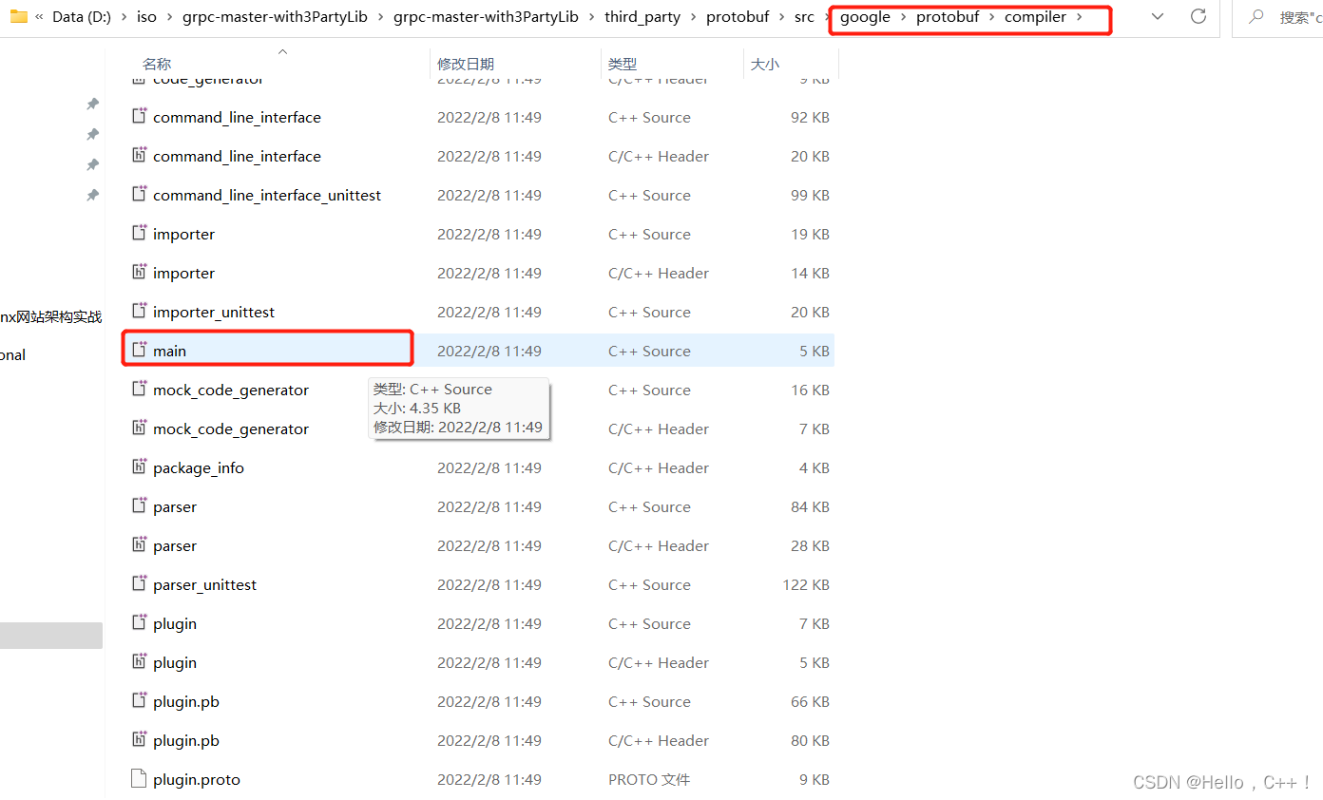Open the plugin.pb header file

click(185, 740)
